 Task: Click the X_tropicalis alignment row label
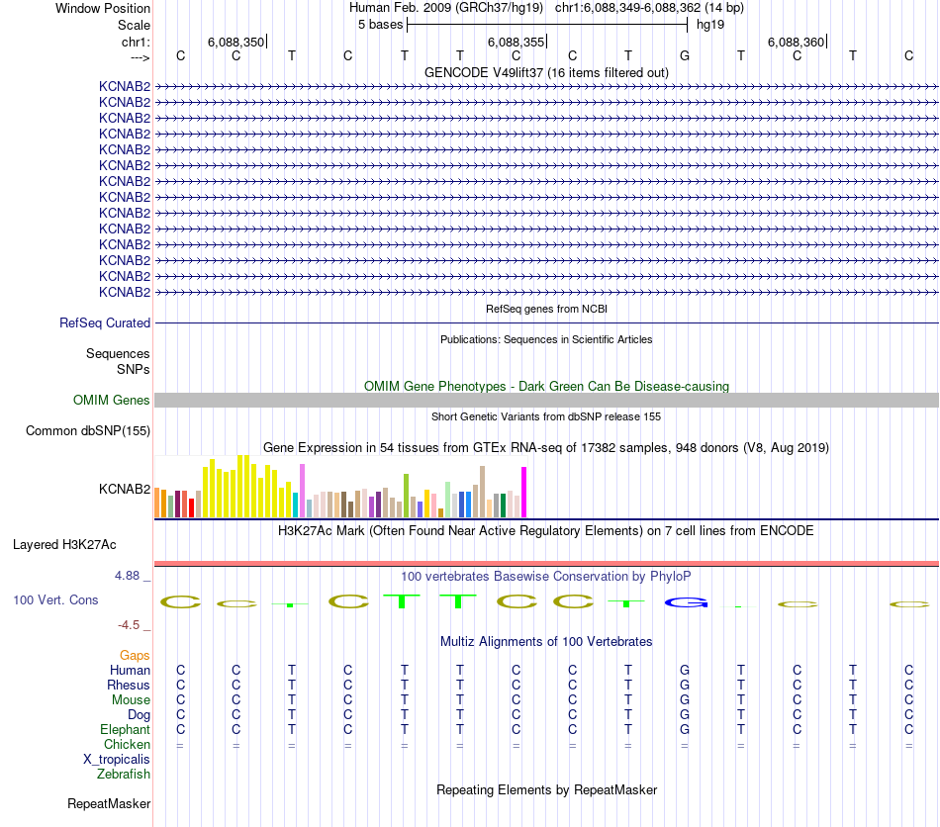point(117,760)
